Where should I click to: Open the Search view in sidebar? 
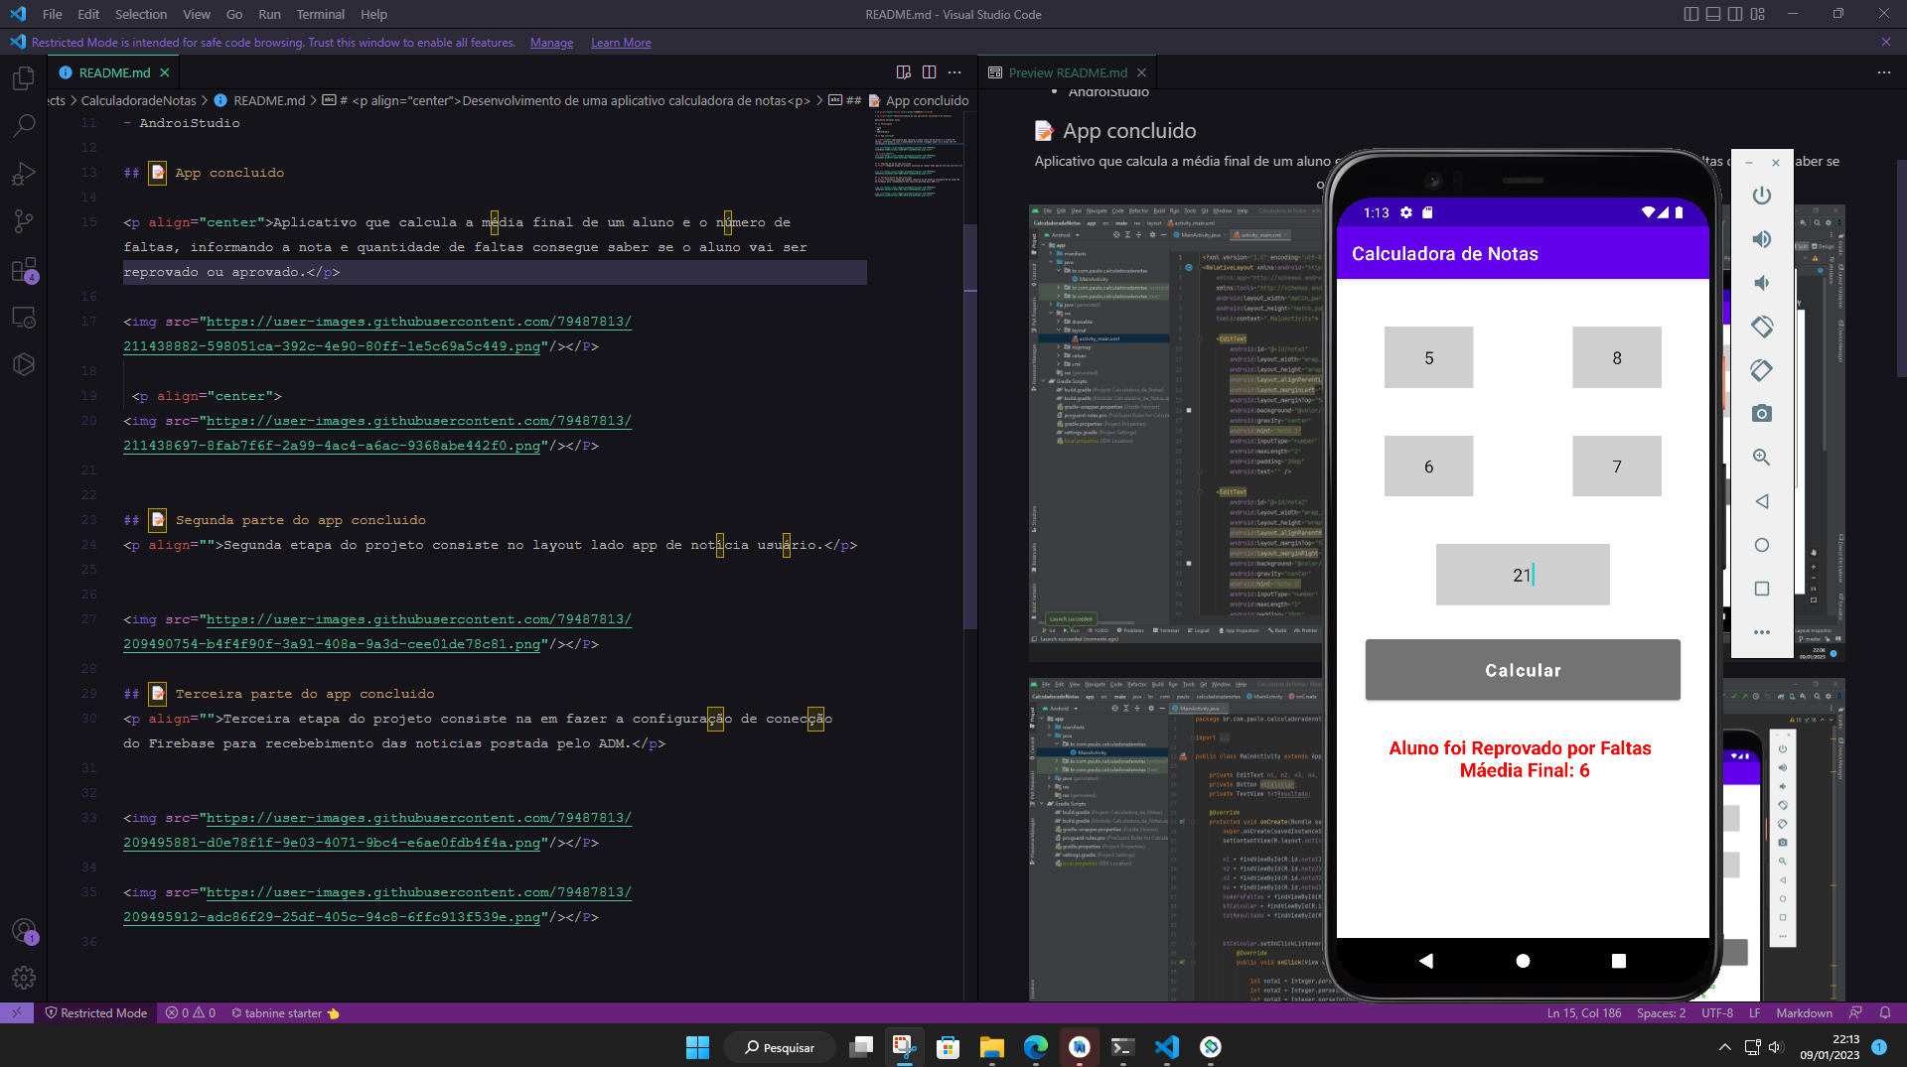pyautogui.click(x=24, y=125)
